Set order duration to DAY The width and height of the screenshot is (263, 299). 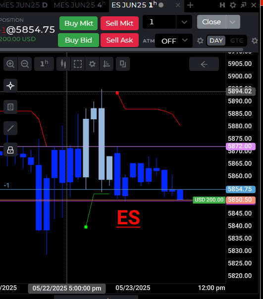pos(216,41)
